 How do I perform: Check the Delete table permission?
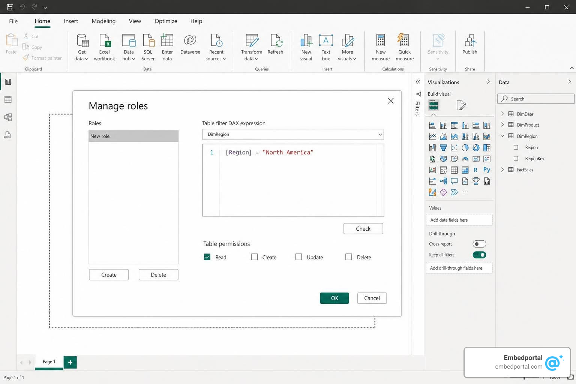pos(349,257)
